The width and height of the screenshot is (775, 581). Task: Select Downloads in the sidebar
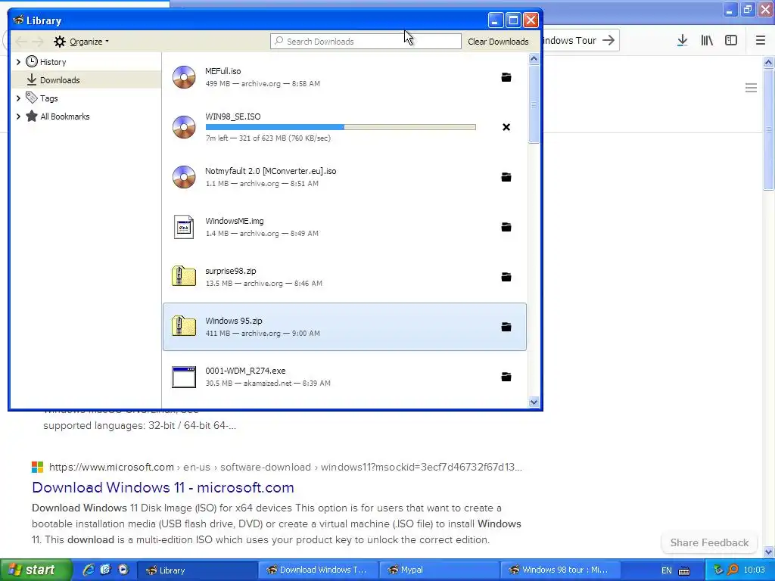click(60, 80)
